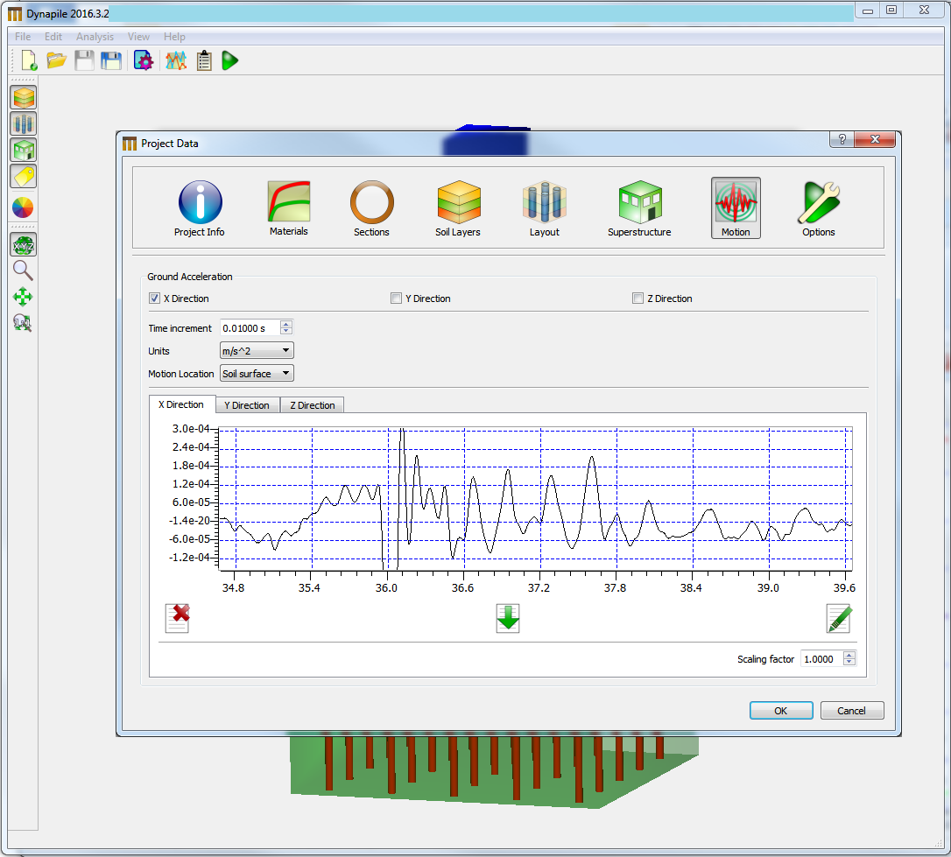Open the Soil Layers page in the dialog
The image size is (951, 857).
coord(458,208)
